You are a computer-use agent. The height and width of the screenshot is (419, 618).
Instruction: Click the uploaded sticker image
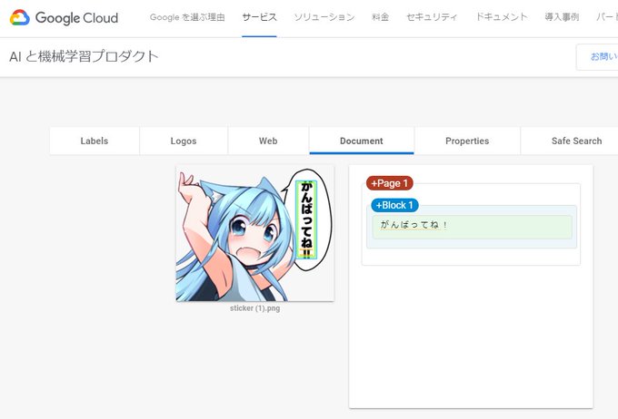point(255,233)
